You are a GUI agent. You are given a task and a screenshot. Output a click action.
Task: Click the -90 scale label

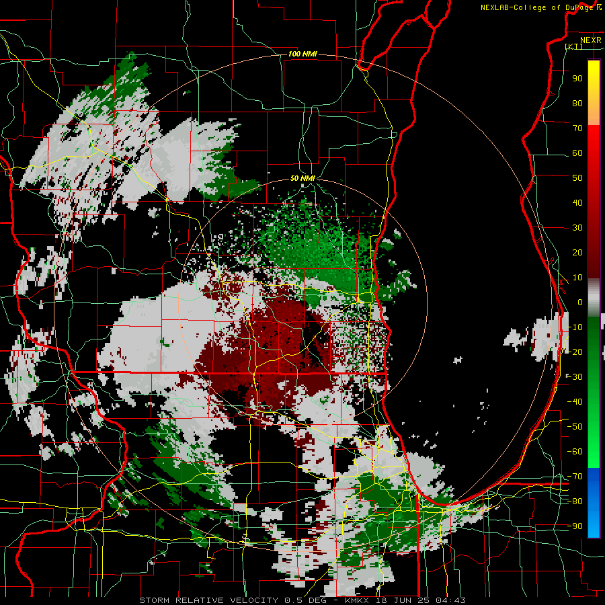click(575, 526)
